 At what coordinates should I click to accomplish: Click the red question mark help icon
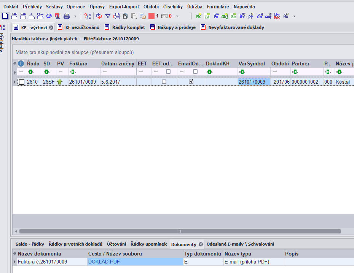88,16
